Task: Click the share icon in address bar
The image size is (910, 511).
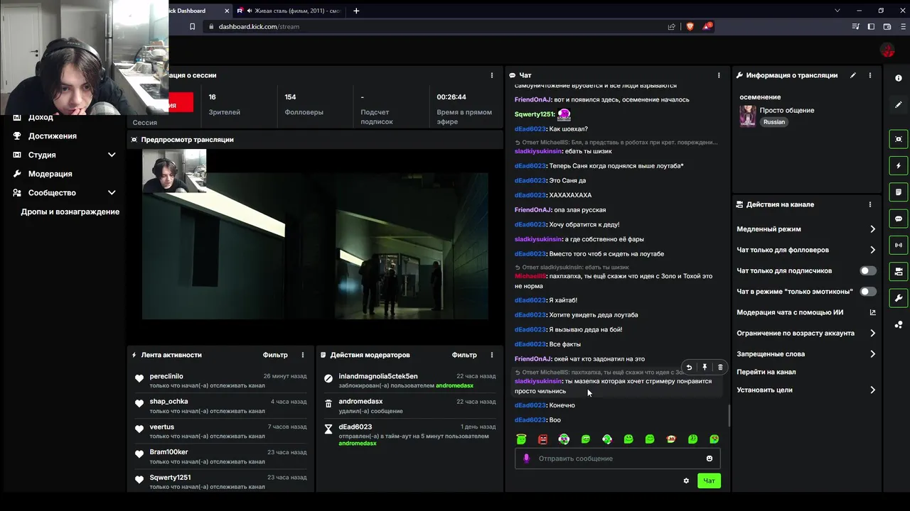Action: tap(672, 26)
